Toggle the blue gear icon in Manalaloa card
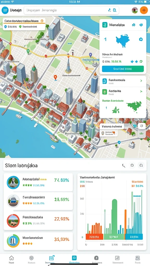Screen dimensions: 150x266 pyautogui.click(x=141, y=39)
